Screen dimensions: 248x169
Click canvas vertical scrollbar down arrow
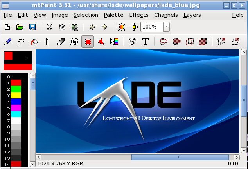[244, 150]
